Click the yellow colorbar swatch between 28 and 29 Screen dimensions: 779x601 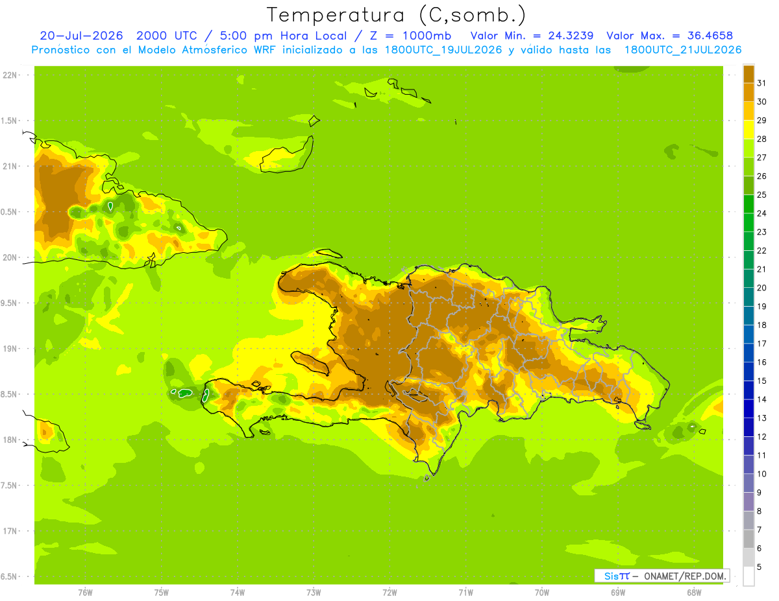(x=748, y=130)
